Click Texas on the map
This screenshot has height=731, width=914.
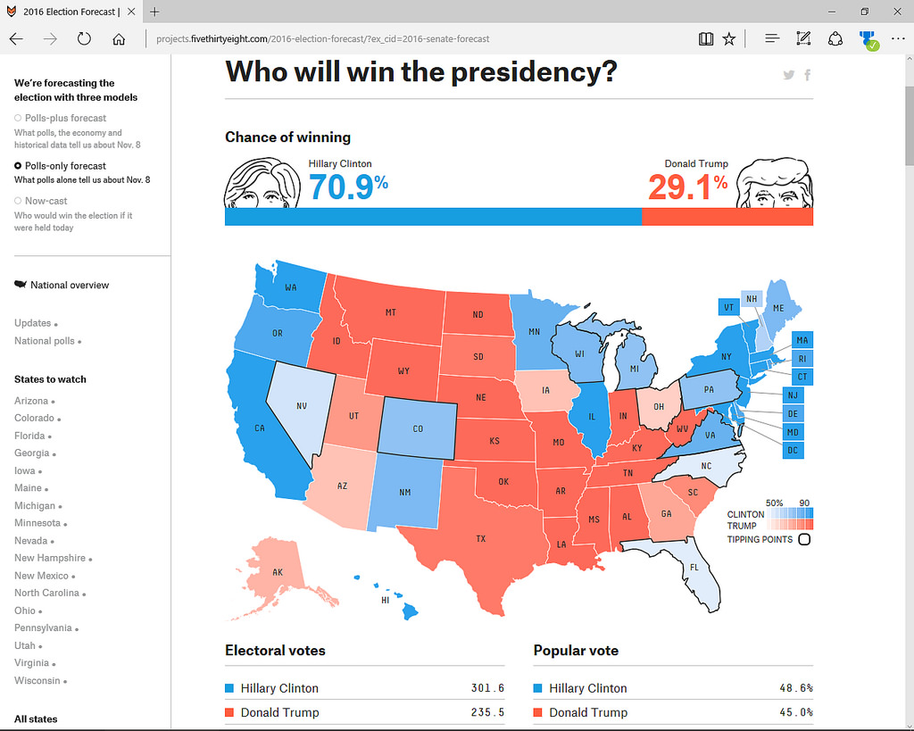[480, 540]
